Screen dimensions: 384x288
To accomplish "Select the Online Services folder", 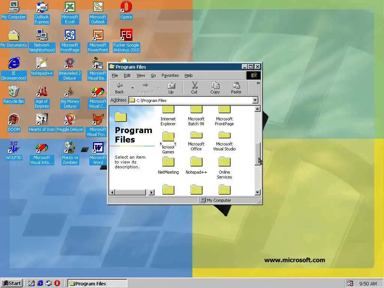I will pyautogui.click(x=224, y=168).
